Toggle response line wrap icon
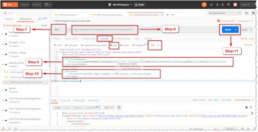Screen dimensions: 258x132 [119, 108]
